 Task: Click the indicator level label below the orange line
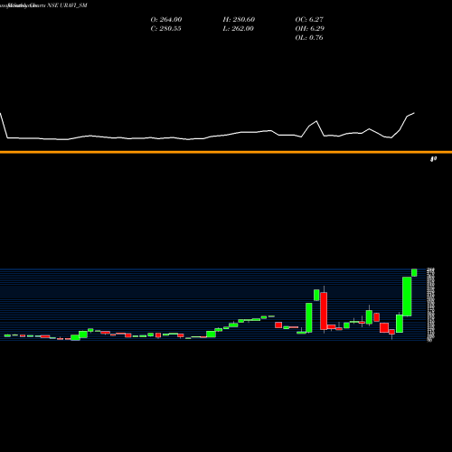(x=433, y=159)
